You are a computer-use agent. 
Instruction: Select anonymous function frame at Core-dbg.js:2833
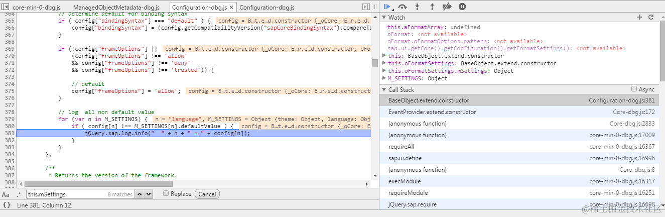[519, 124]
